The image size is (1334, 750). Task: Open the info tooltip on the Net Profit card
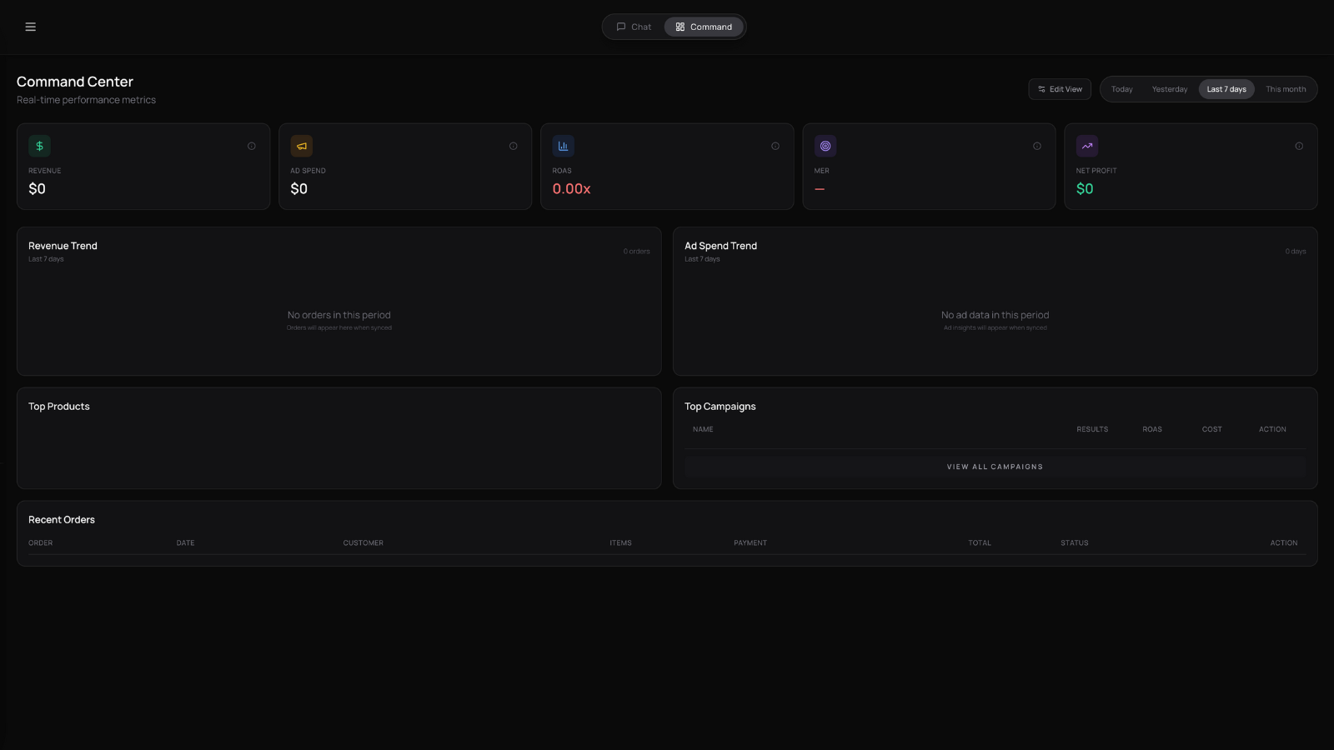(x=1299, y=146)
